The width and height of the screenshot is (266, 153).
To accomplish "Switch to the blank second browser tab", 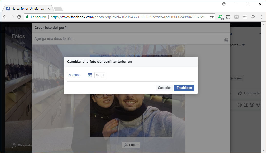I will [x=58, y=8].
